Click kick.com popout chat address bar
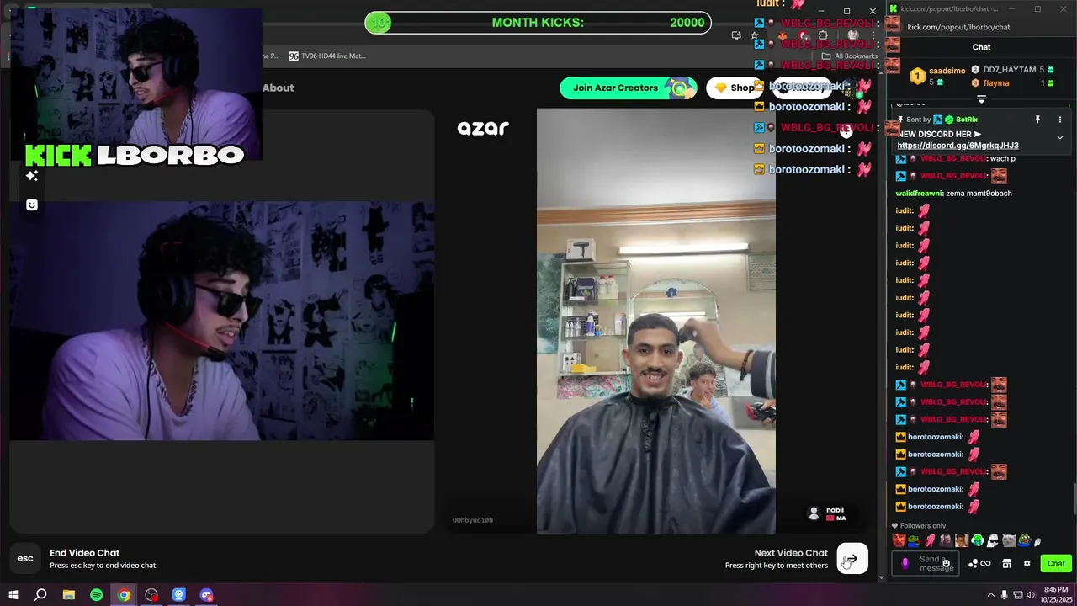Viewport: 1077px width, 606px height. [x=958, y=27]
